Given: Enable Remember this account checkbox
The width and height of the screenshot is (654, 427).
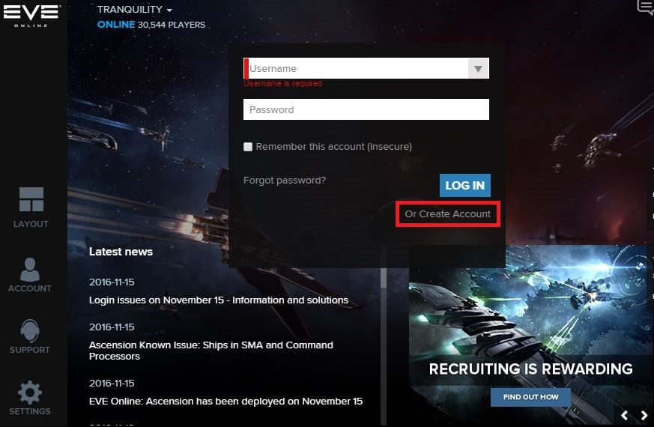Looking at the screenshot, I should [248, 147].
